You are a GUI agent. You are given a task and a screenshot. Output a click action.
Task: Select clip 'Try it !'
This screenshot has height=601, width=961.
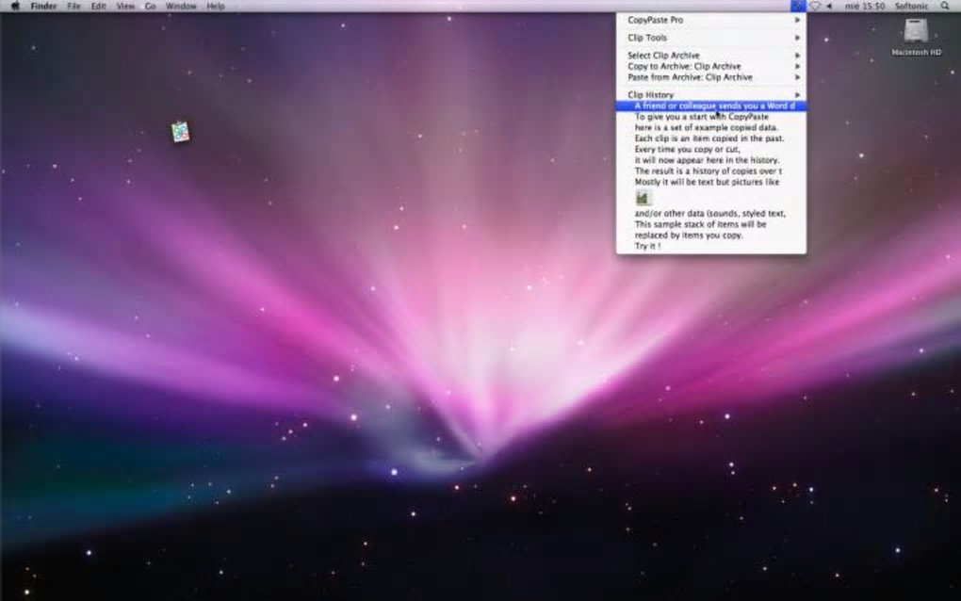tap(711, 246)
